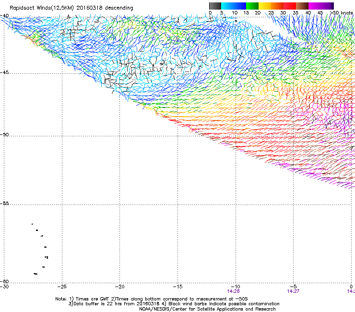This screenshot has height=312, width=355.
Task: Click the 'Rapidscat Winds(12.5KM) 20160318 descending' title
Action: (71, 8)
